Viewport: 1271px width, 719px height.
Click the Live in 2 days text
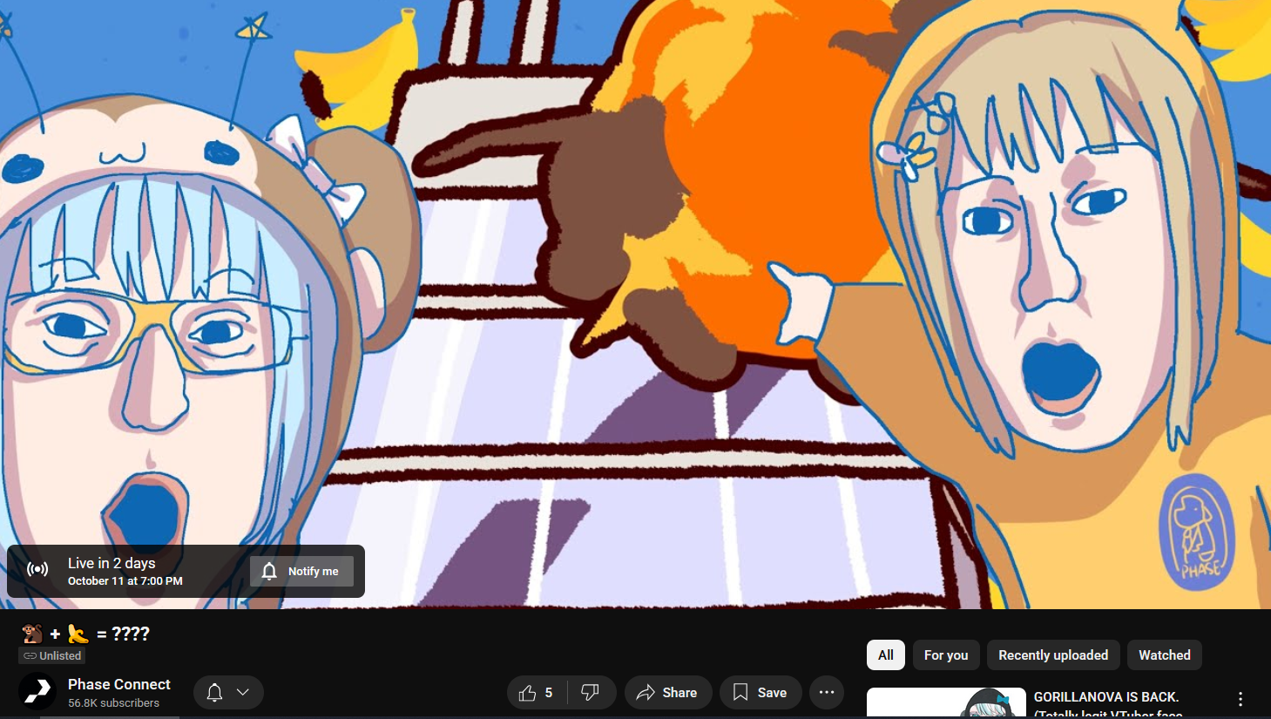point(112,563)
